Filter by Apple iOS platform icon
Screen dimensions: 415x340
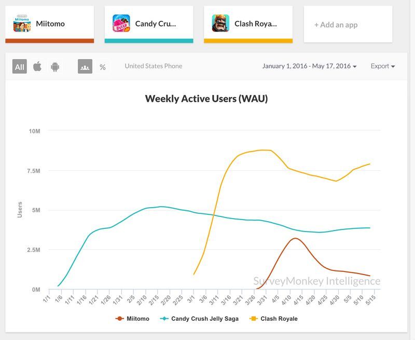coord(37,66)
